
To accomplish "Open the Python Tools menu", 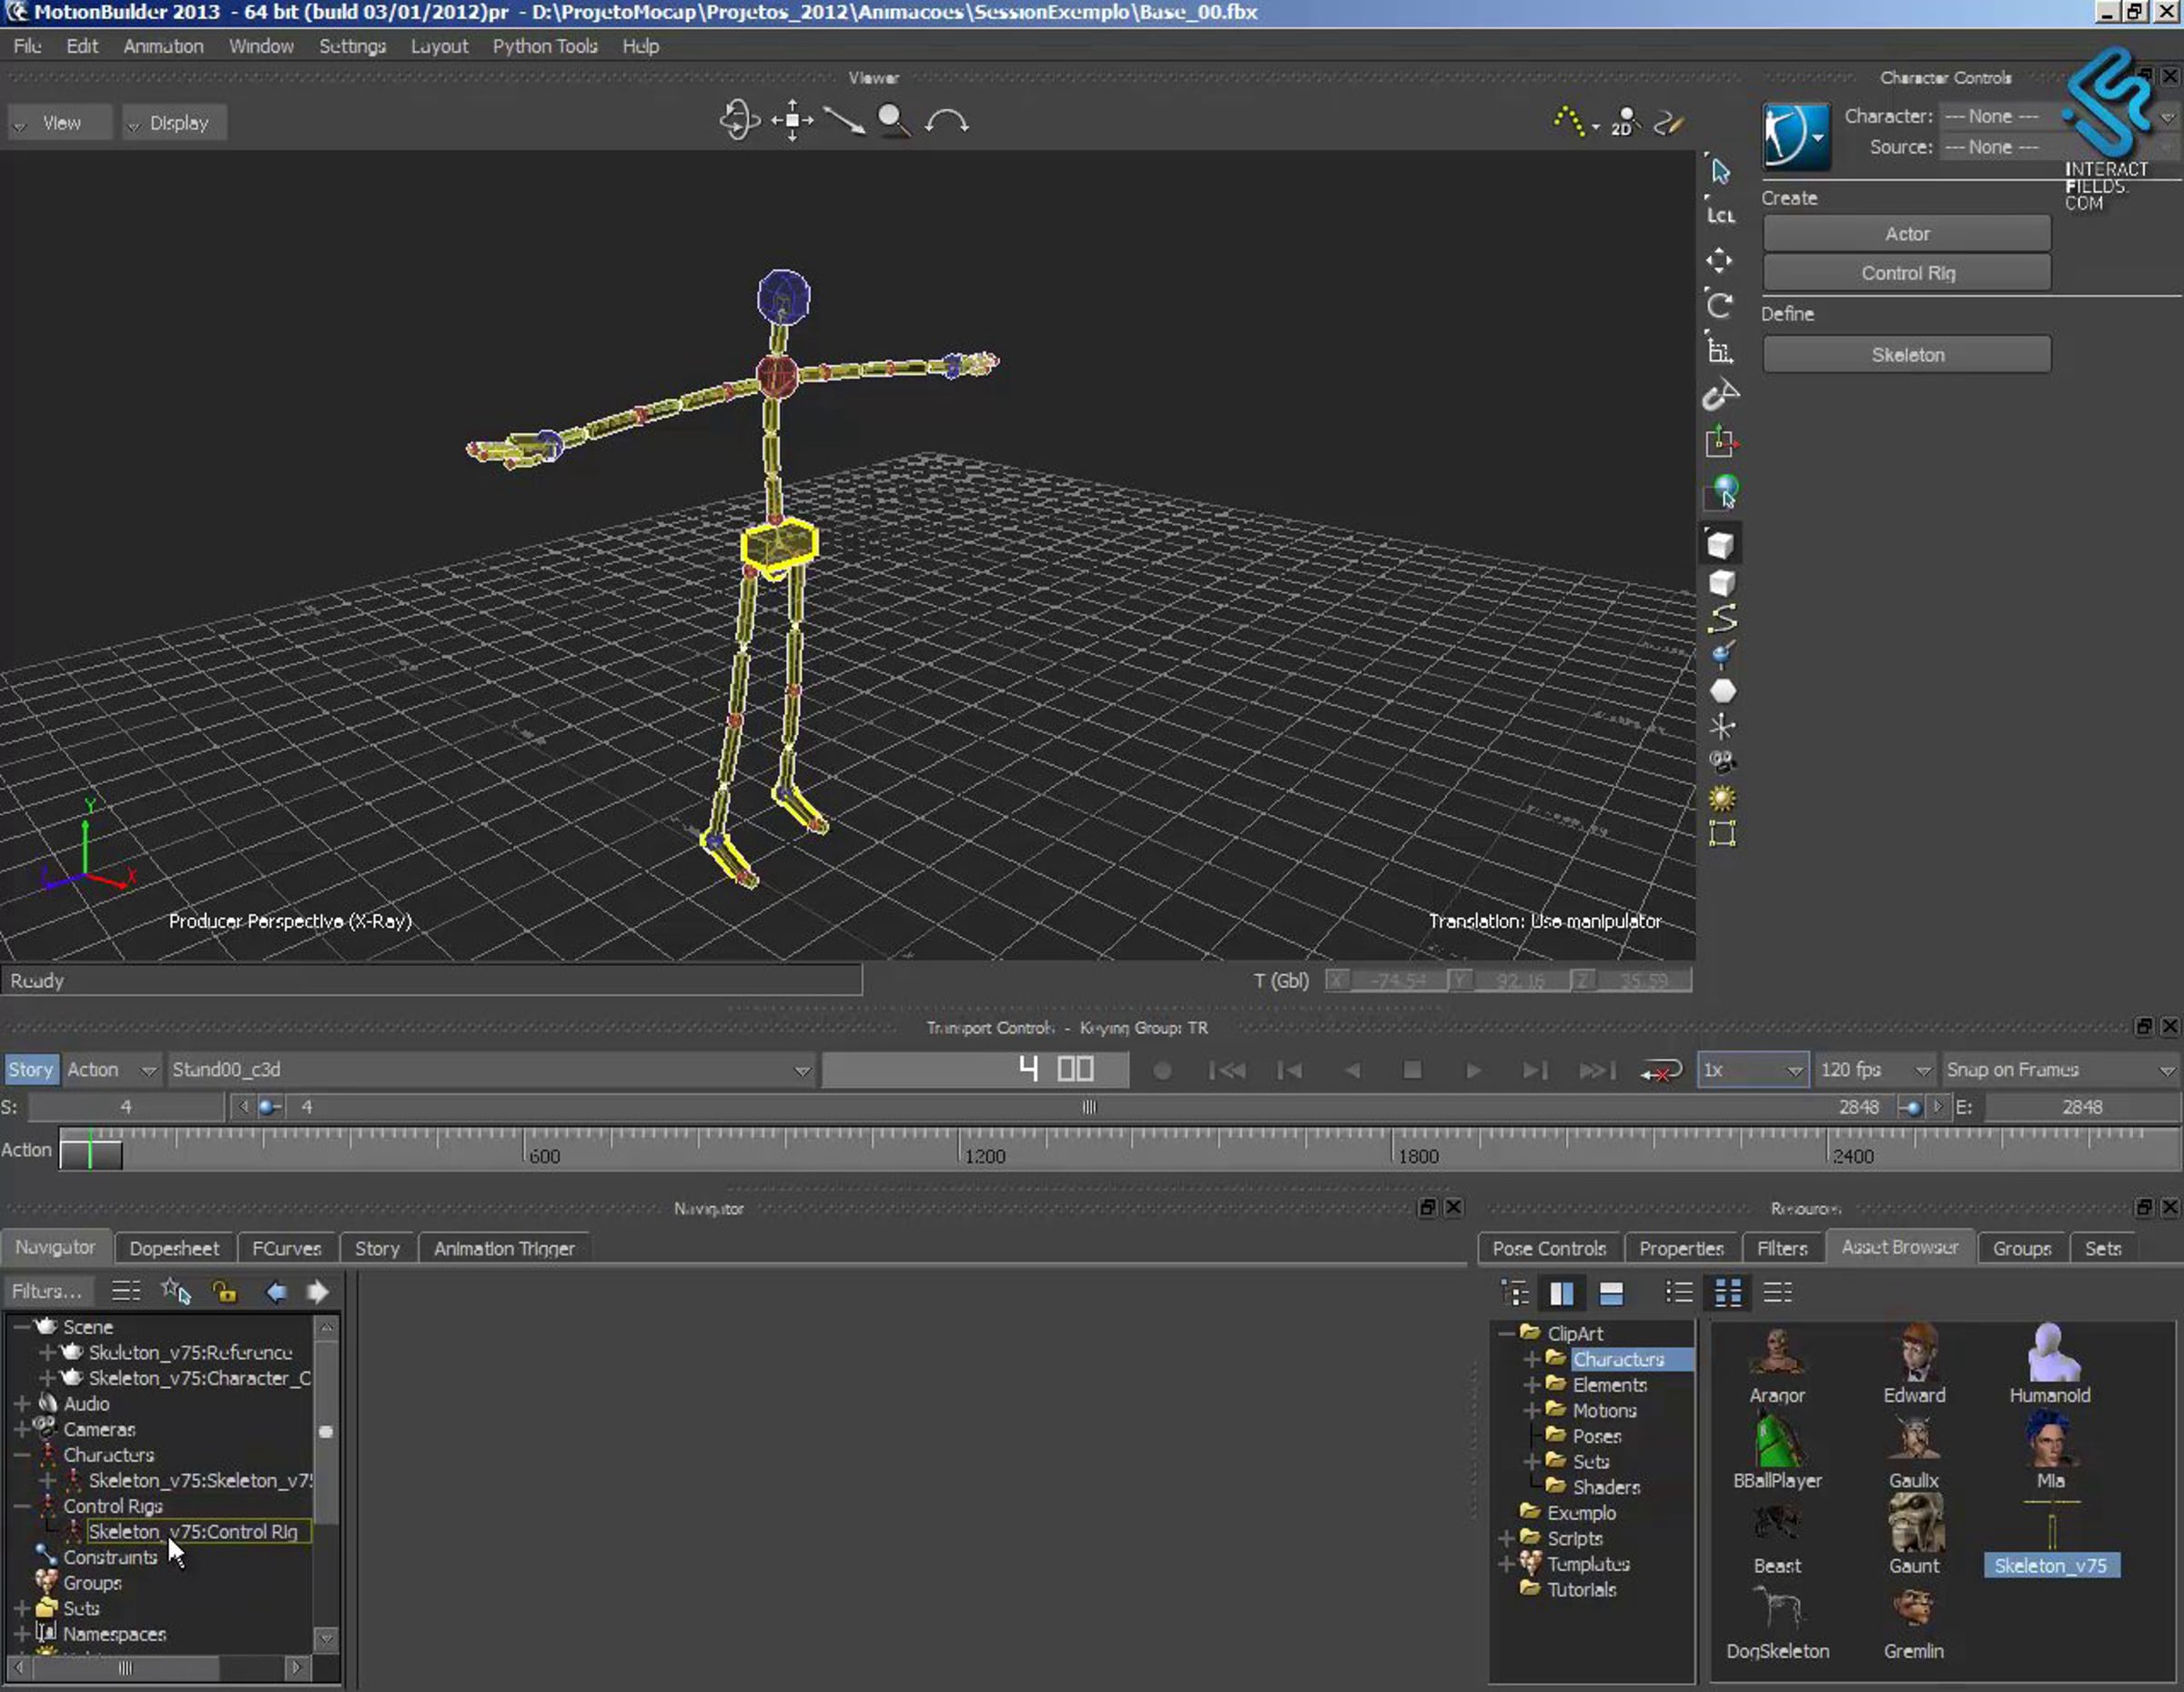I will [x=544, y=46].
